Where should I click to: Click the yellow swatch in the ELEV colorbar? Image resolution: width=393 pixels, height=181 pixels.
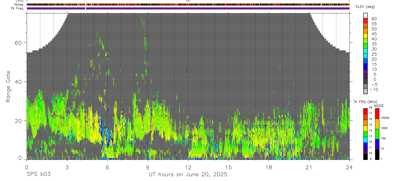click(365, 36)
